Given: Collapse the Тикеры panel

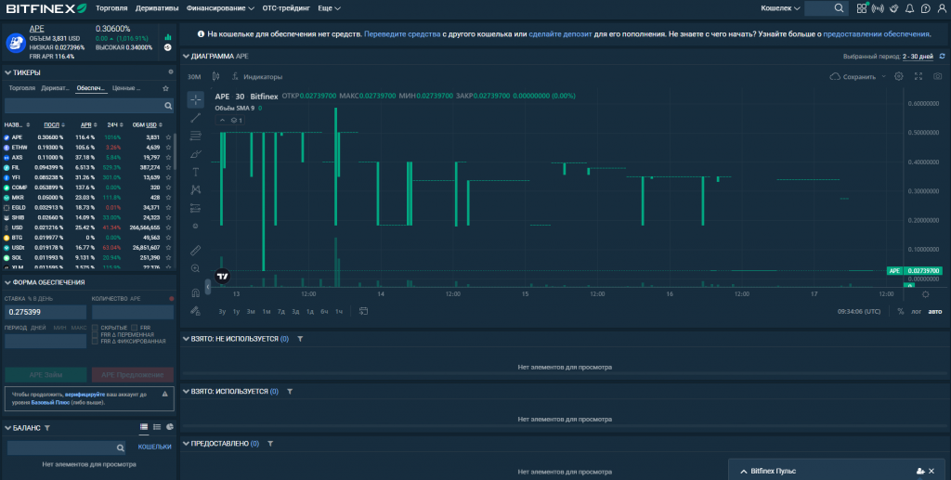Looking at the screenshot, I should pos(7,72).
